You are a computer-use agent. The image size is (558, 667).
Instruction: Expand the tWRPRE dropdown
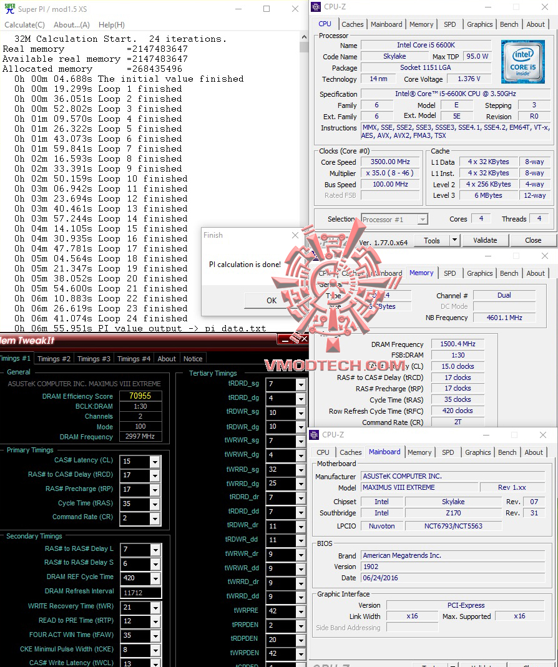coord(301,611)
